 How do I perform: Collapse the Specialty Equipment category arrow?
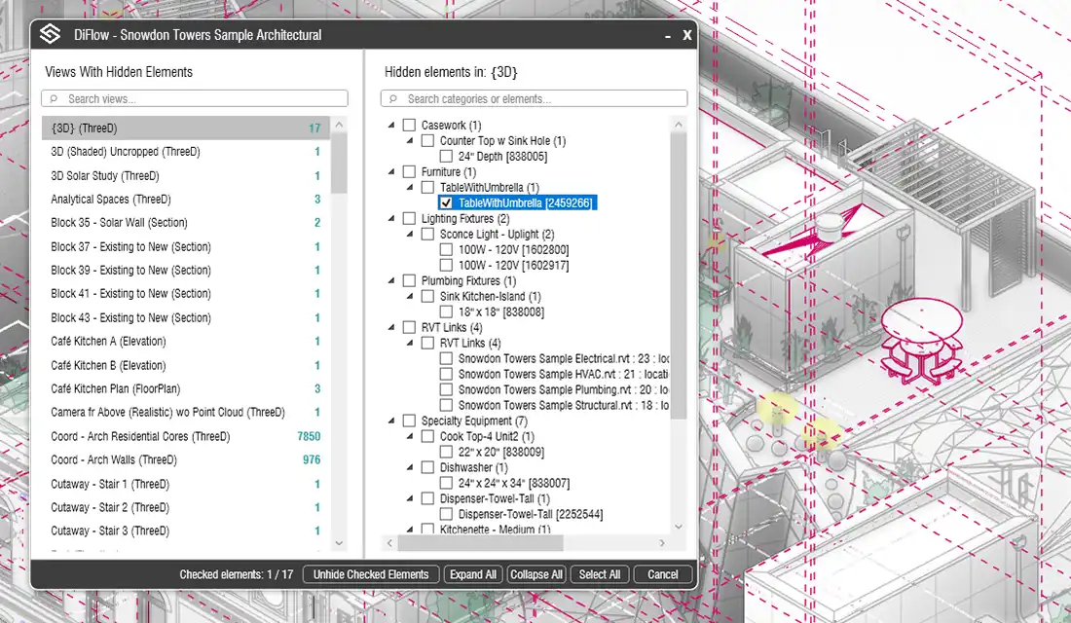tap(391, 421)
